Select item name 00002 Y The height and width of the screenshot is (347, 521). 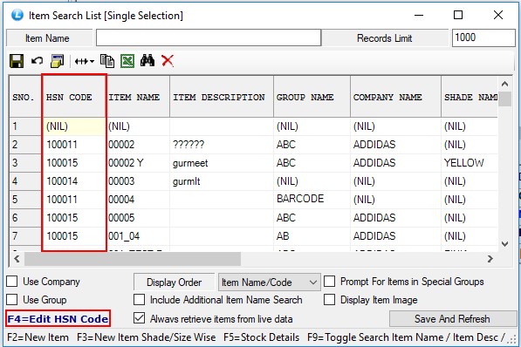click(138, 163)
